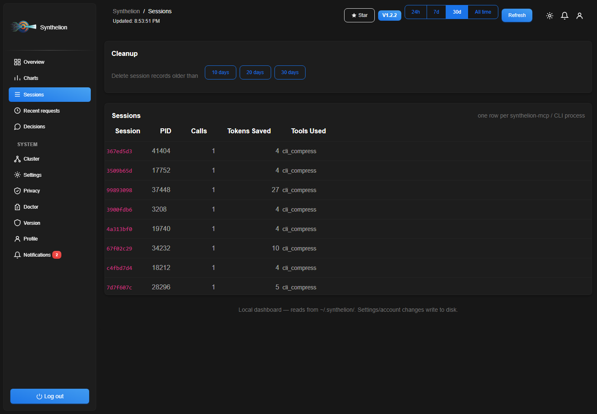Viewport: 597px width, 414px height.
Task: Select the 24h time range
Action: click(416, 12)
